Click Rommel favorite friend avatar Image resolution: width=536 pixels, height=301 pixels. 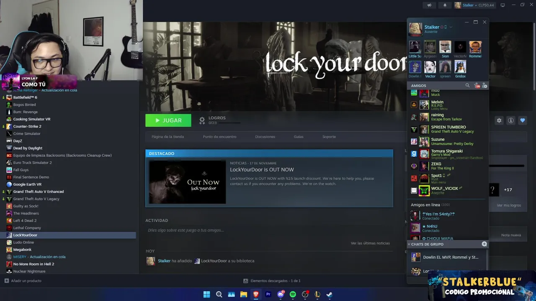point(475,47)
